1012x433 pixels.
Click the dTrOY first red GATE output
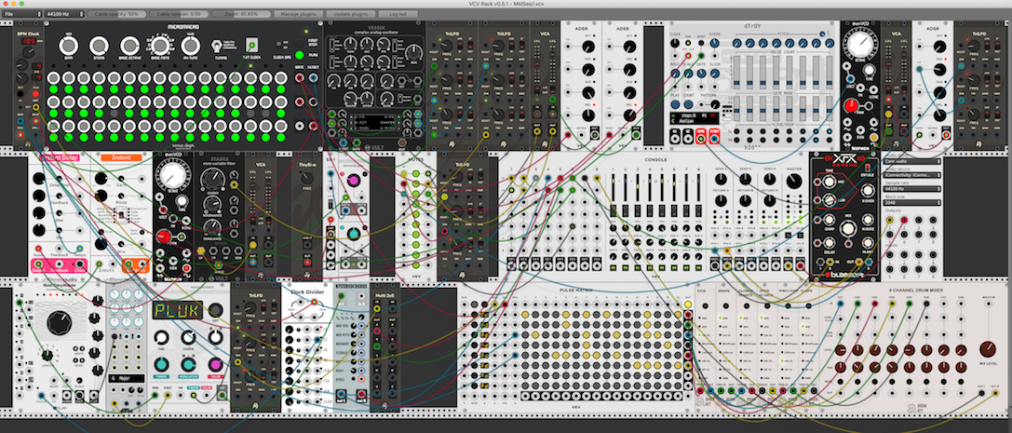700,135
